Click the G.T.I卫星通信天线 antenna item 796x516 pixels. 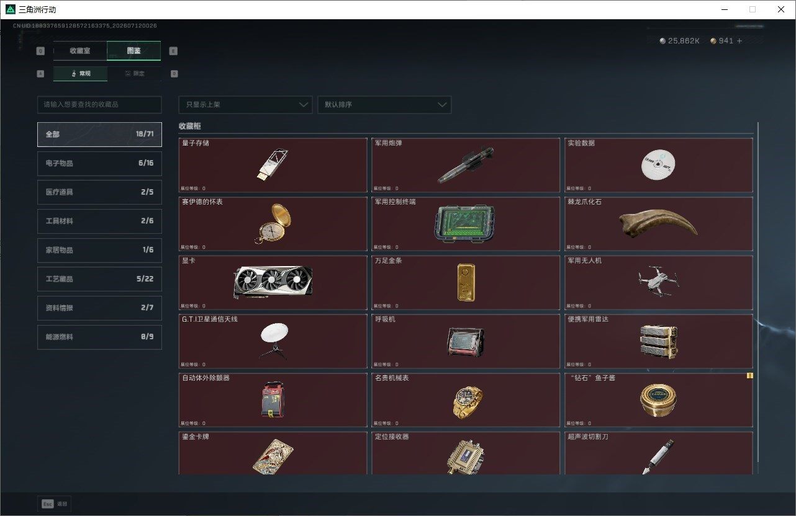click(x=273, y=341)
